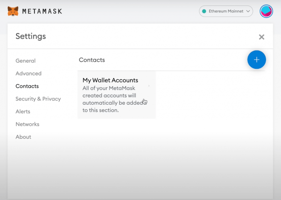Click the Contacts section heading
This screenshot has height=200, width=281.
pos(92,60)
